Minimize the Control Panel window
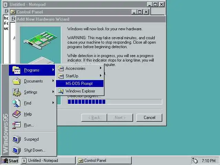The image size is (220, 165). (x=134, y=12)
